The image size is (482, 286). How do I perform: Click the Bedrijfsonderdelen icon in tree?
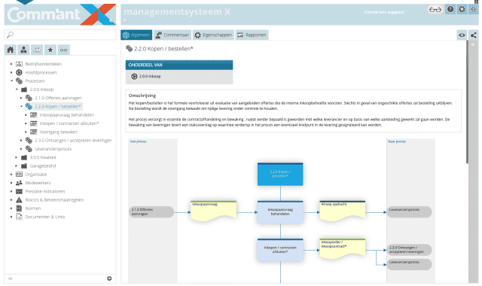tap(19, 64)
